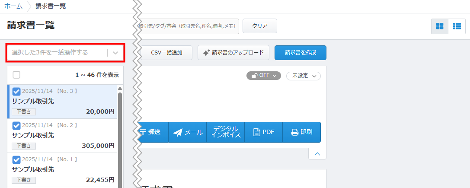Print invoice with 印刷 button
The image size is (470, 188).
[301, 132]
